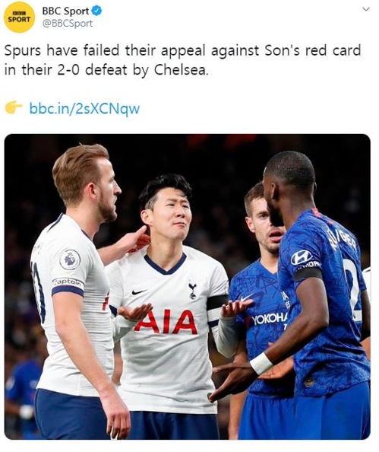Click the Nike swoosh on white shirt
379x452 pixels.
click(138, 291)
